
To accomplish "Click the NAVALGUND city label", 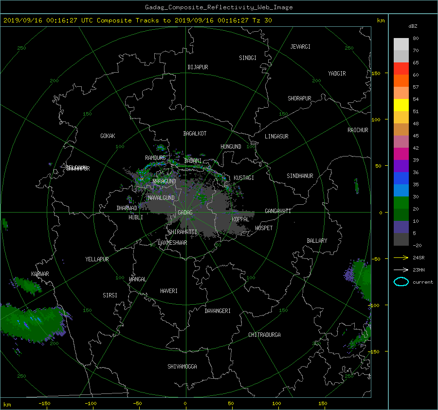I will click(x=161, y=197).
